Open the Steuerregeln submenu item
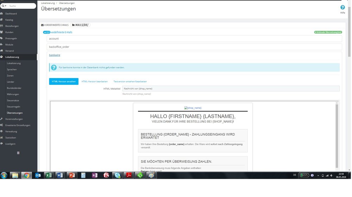 coord(13,107)
